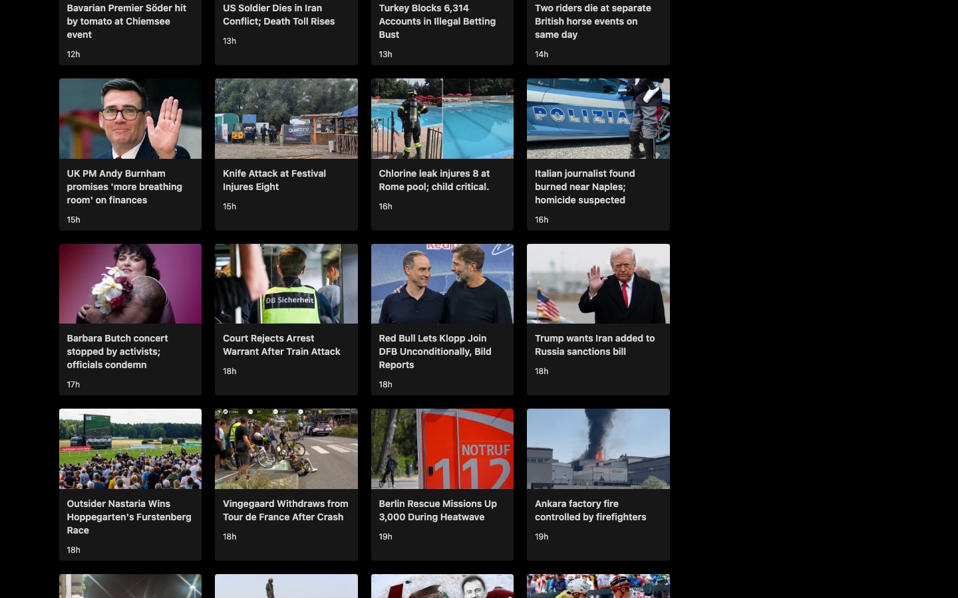958x598 pixels.
Task: Select the Polizia car image
Action: pos(598,118)
